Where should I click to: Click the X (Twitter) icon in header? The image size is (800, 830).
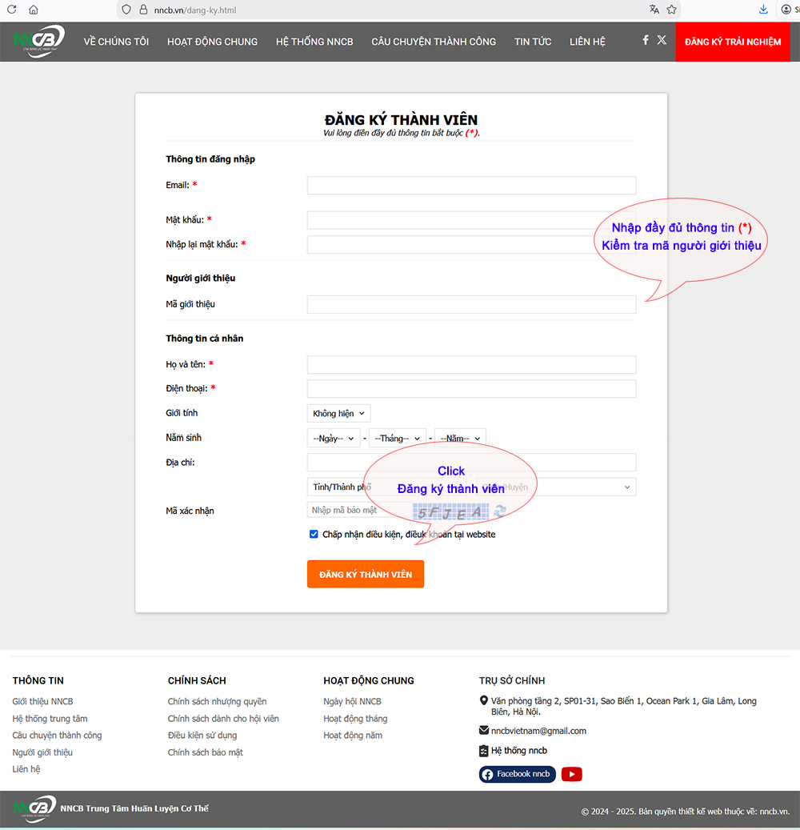[x=662, y=40]
